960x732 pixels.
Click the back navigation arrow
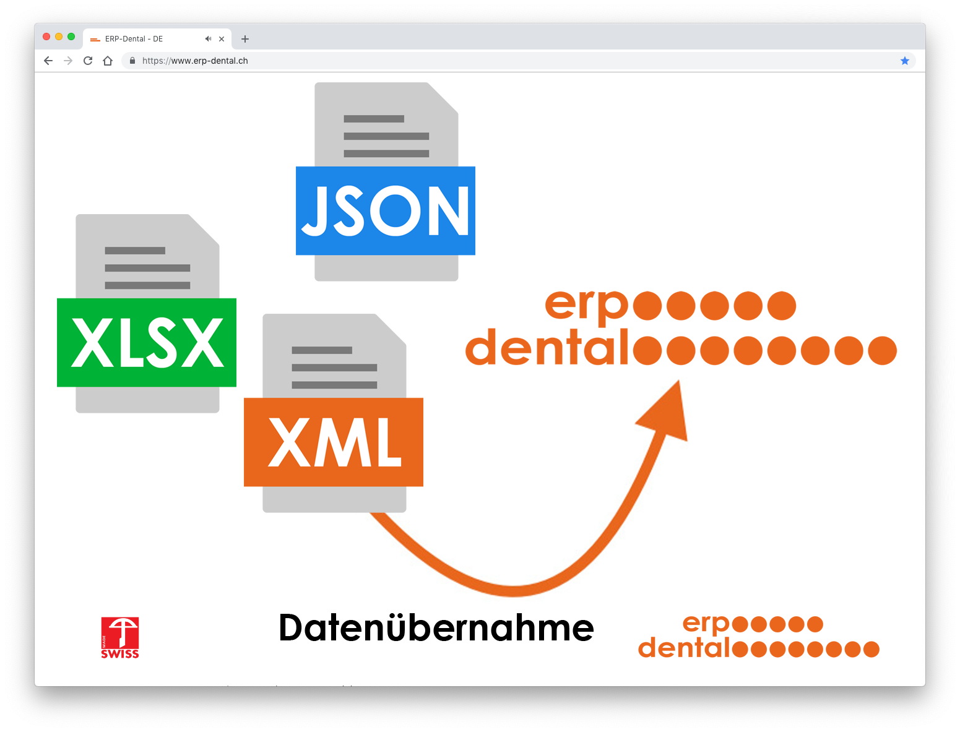(x=48, y=61)
